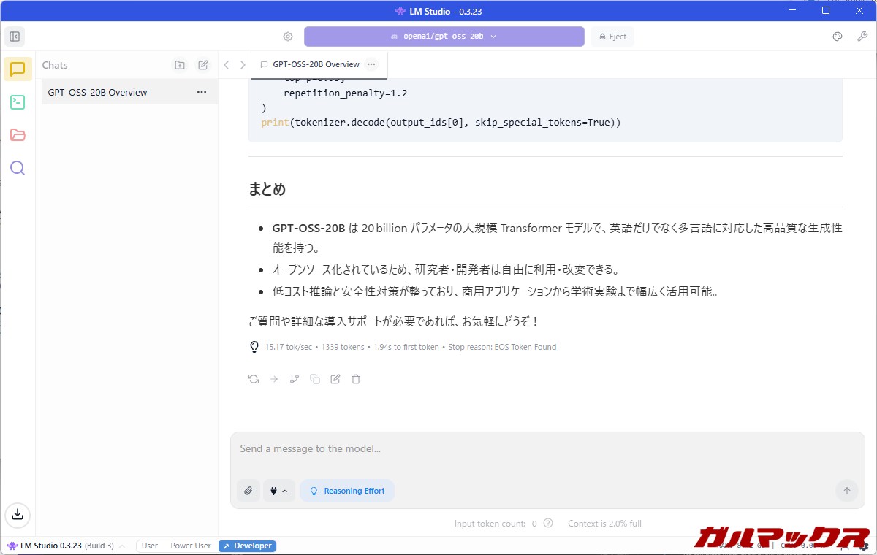877x555 pixels.
Task: Select the GPT-OSS-20B Overview tab
Action: point(319,64)
